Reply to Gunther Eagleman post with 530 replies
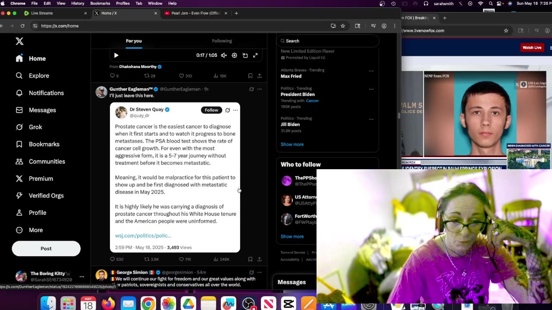Screen dimensions: 552x310 click(x=116, y=259)
